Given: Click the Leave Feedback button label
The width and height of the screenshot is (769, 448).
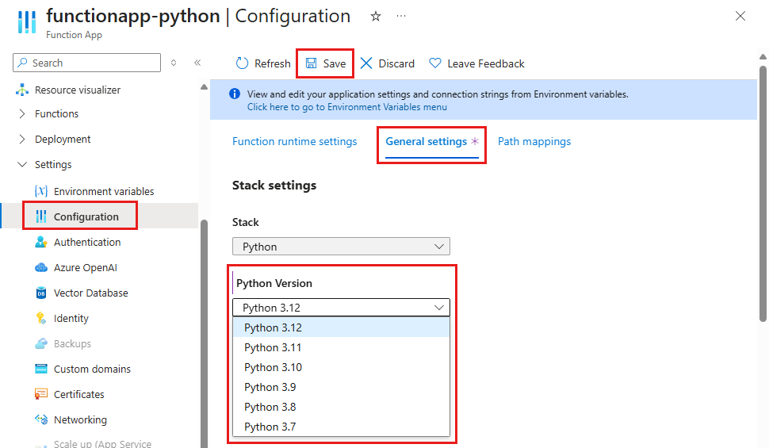Looking at the screenshot, I should pos(486,63).
